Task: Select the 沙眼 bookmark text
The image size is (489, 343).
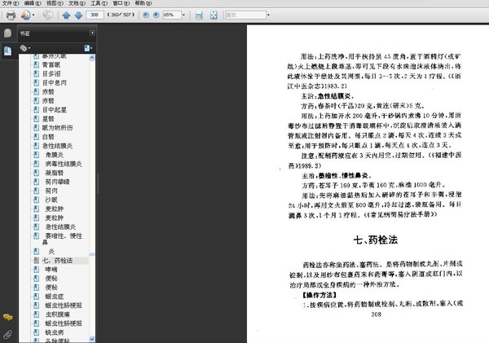Action: [51, 200]
